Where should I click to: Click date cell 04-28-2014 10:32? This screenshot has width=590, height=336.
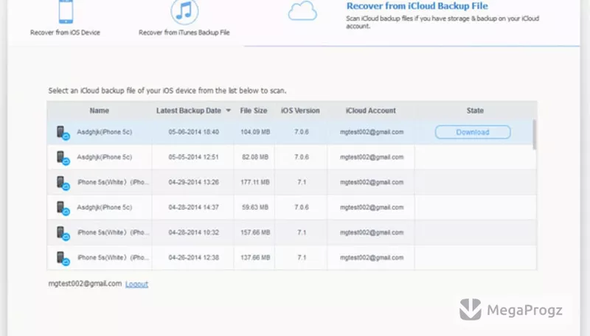(193, 233)
